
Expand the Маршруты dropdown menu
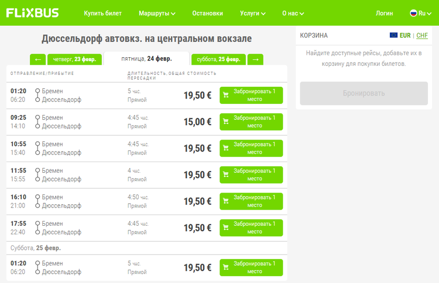157,13
